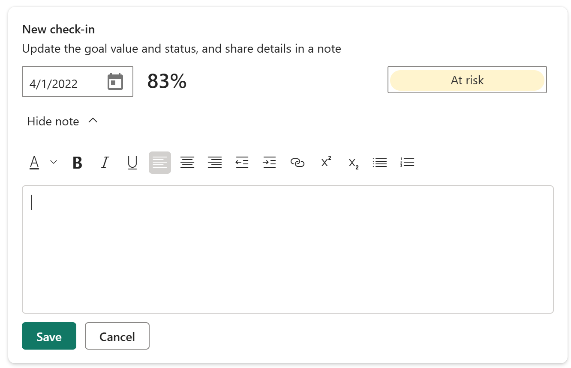The image size is (571, 368).
Task: Align note text to the left
Action: pos(160,163)
